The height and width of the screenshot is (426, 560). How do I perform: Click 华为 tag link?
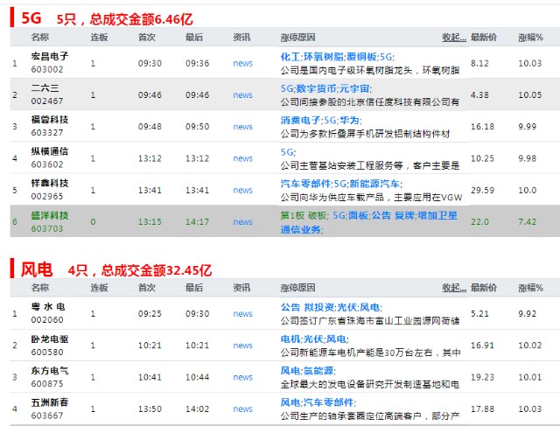click(349, 121)
